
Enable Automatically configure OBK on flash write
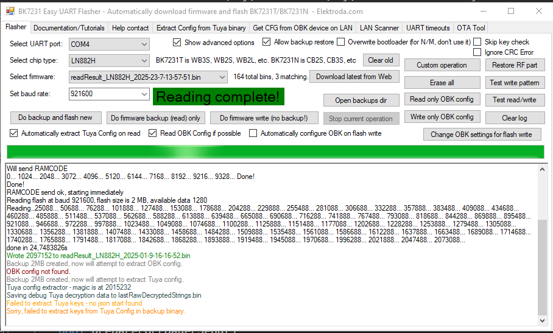pos(253,133)
